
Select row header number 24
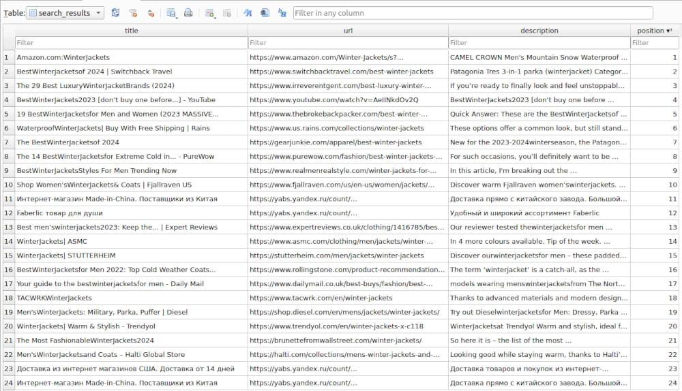[x=9, y=383]
